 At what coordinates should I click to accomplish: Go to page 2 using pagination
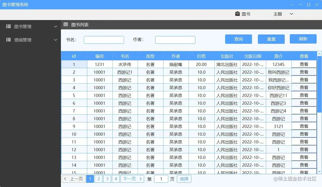(x=98, y=179)
